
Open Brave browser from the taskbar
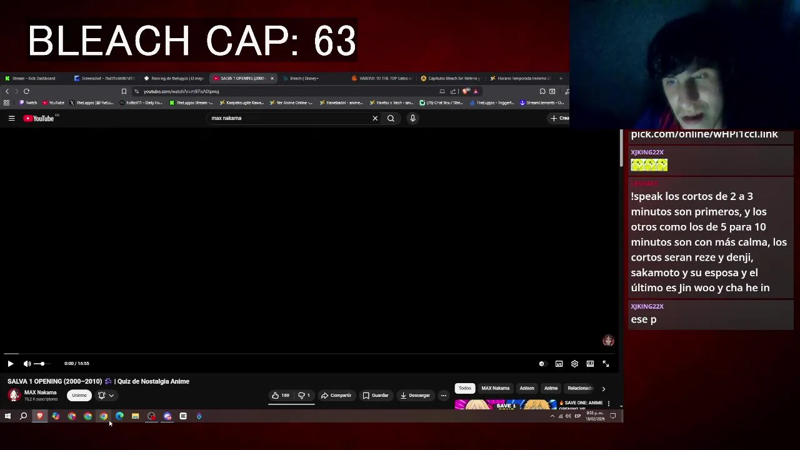pos(40,416)
